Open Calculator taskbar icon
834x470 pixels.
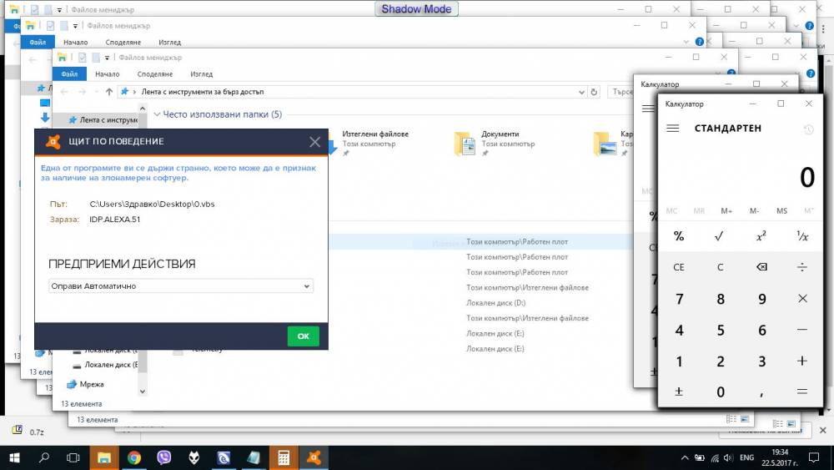click(284, 457)
